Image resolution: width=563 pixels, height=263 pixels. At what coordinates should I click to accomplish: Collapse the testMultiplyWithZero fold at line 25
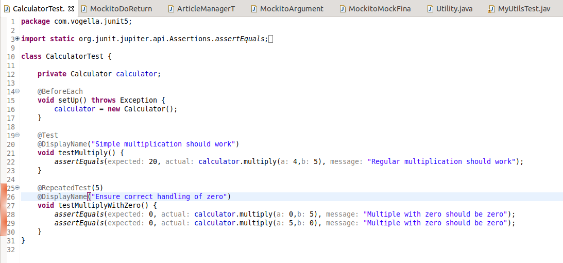point(17,188)
